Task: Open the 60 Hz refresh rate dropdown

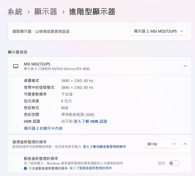Action: pyautogui.click(x=162, y=144)
